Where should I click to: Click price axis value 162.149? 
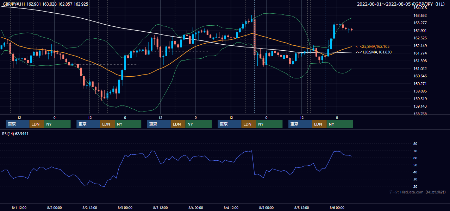[420, 46]
